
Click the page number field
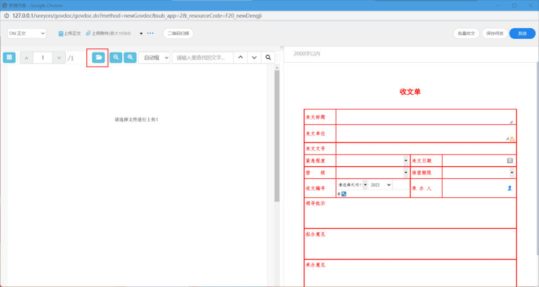43,58
